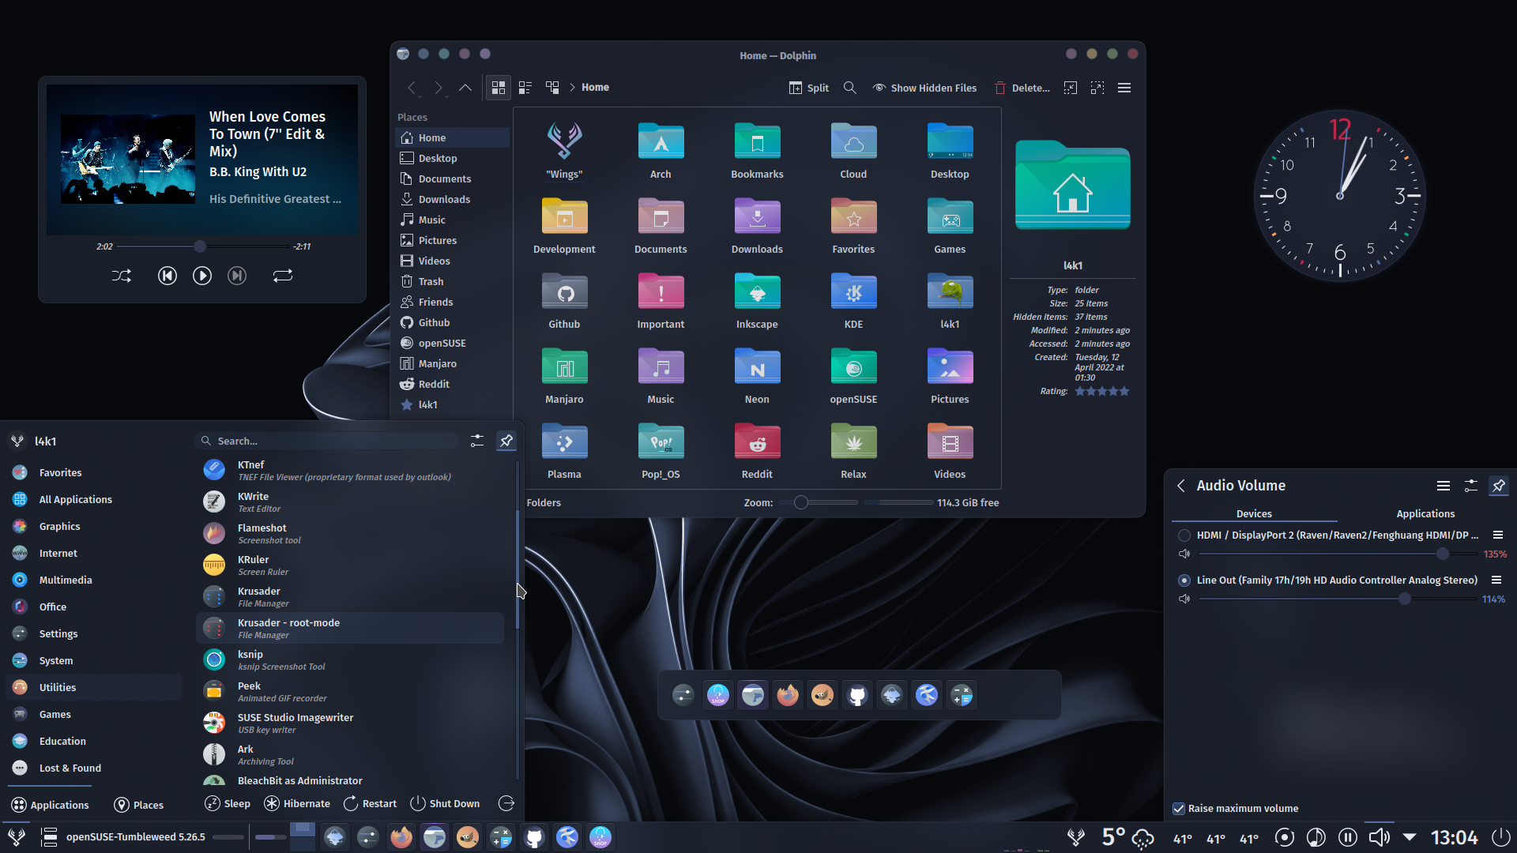Select Settings category in launcher
Viewport: 1517px width, 853px height.
tap(93, 633)
